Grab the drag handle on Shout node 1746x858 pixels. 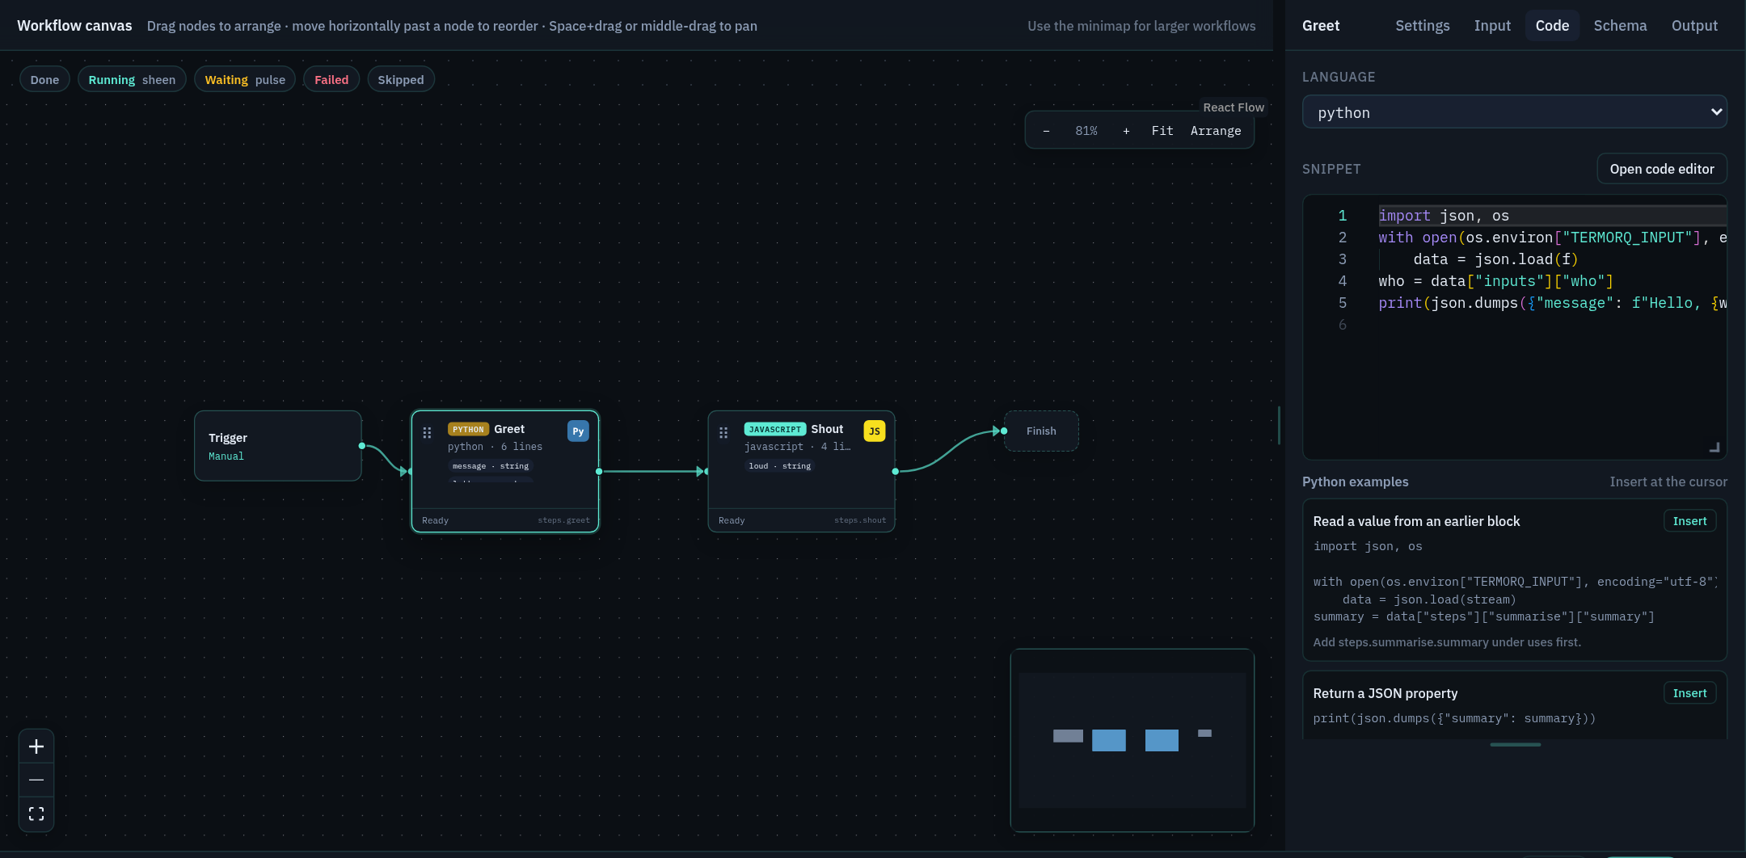click(723, 433)
